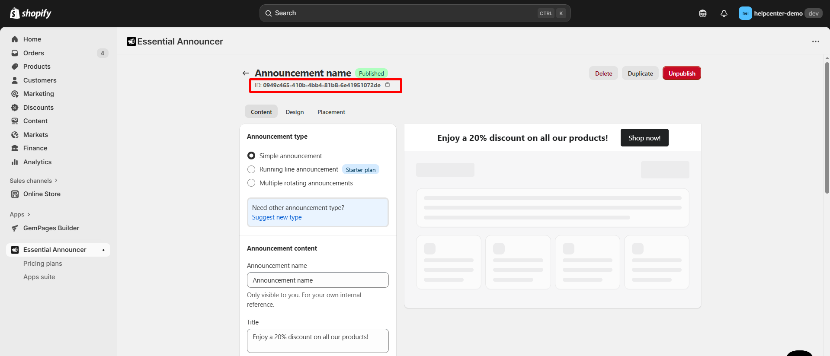Open Analytics from the sidebar
830x356 pixels.
pyautogui.click(x=37, y=162)
